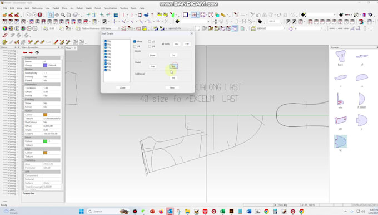Click the red back arrow in Piece Properties
This screenshot has width=378, height=215.
[x=25, y=53]
